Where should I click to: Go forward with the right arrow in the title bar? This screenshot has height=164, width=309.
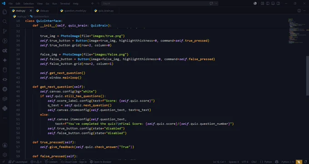(98, 3)
